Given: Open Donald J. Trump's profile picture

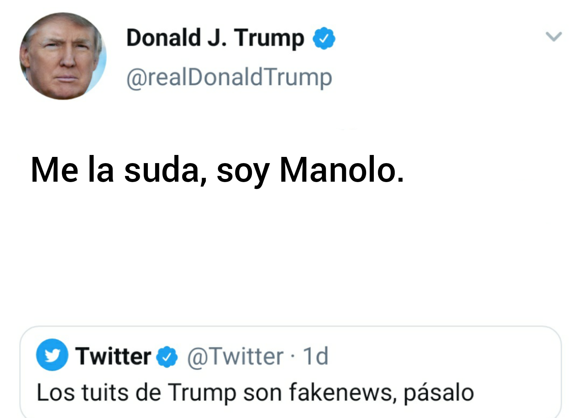Looking at the screenshot, I should tap(63, 56).
